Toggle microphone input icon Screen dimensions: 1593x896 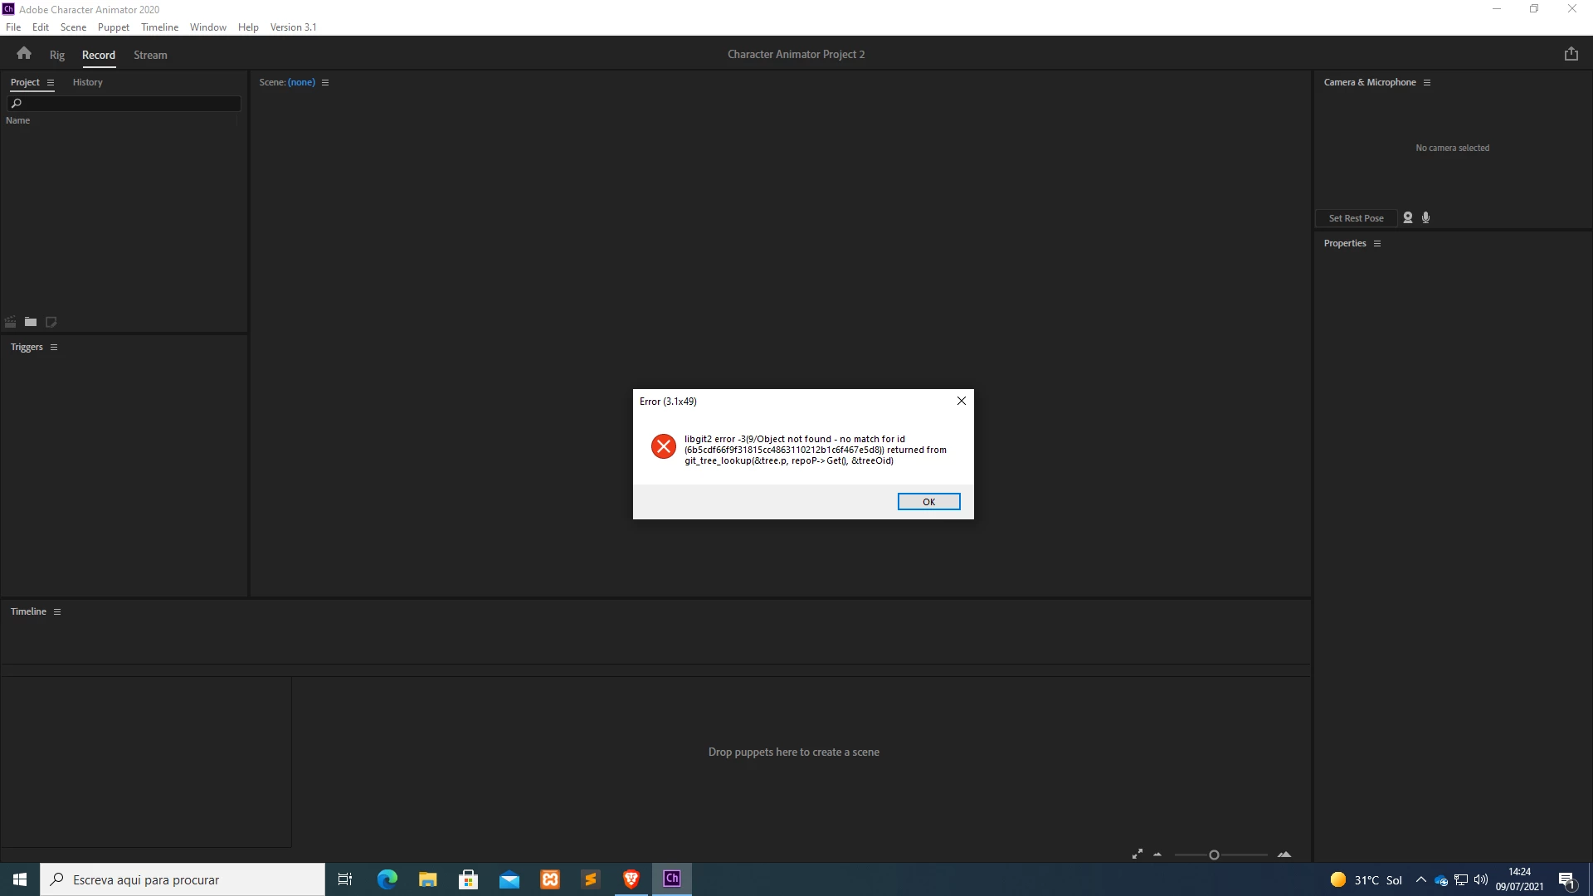1426,217
